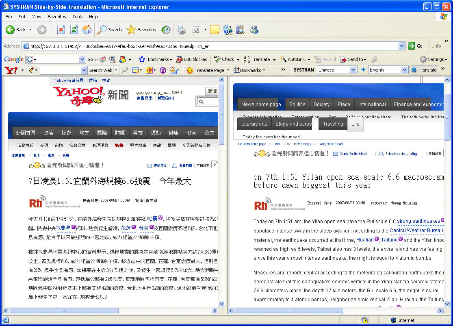Click the SYSTRAN Translate button
Viewport: 453px width, 326px height.
click(424, 70)
